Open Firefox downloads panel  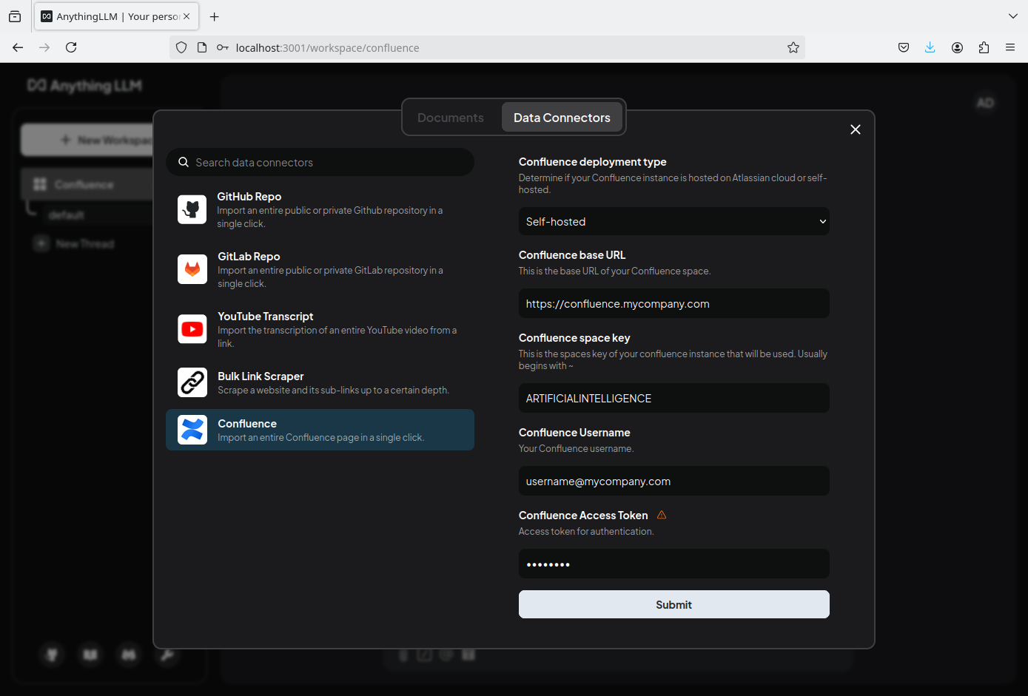tap(930, 47)
